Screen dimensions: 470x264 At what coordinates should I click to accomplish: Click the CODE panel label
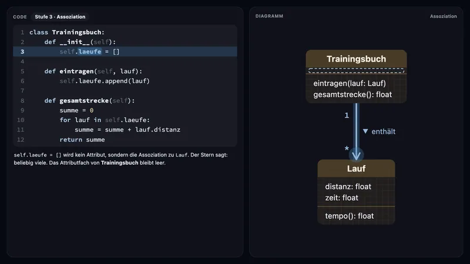tap(20, 17)
